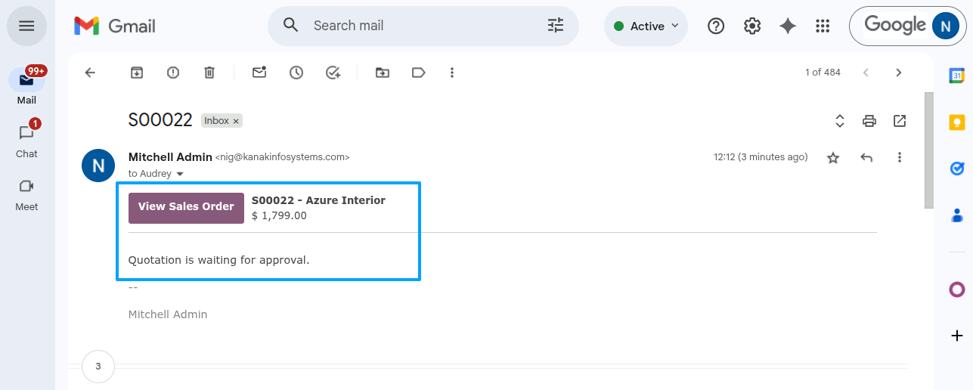Screen dimensions: 973x390
Task: Star the message from Mitchell Admin
Action: [833, 157]
